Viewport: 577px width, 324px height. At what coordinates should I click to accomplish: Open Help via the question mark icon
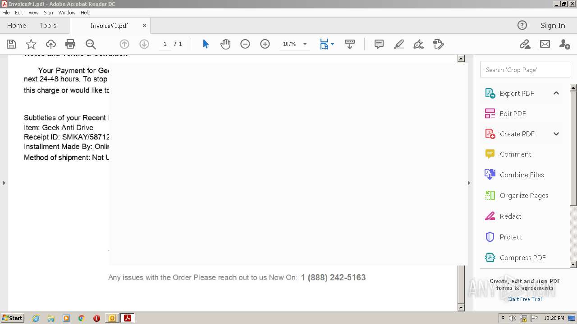(x=522, y=25)
